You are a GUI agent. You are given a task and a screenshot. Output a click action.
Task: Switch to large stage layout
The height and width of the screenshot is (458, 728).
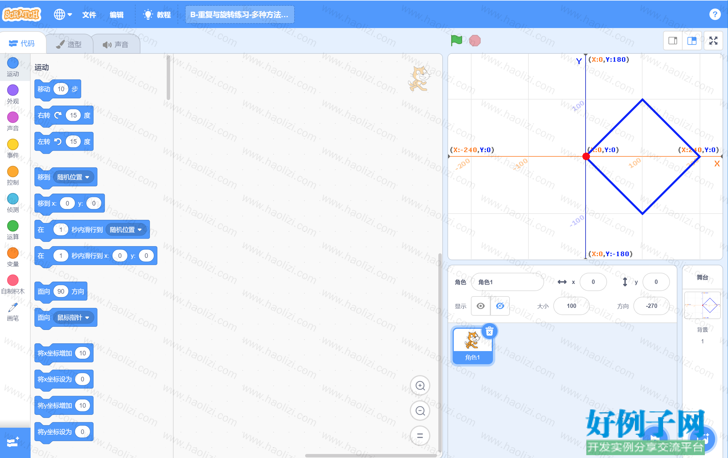tap(692, 41)
